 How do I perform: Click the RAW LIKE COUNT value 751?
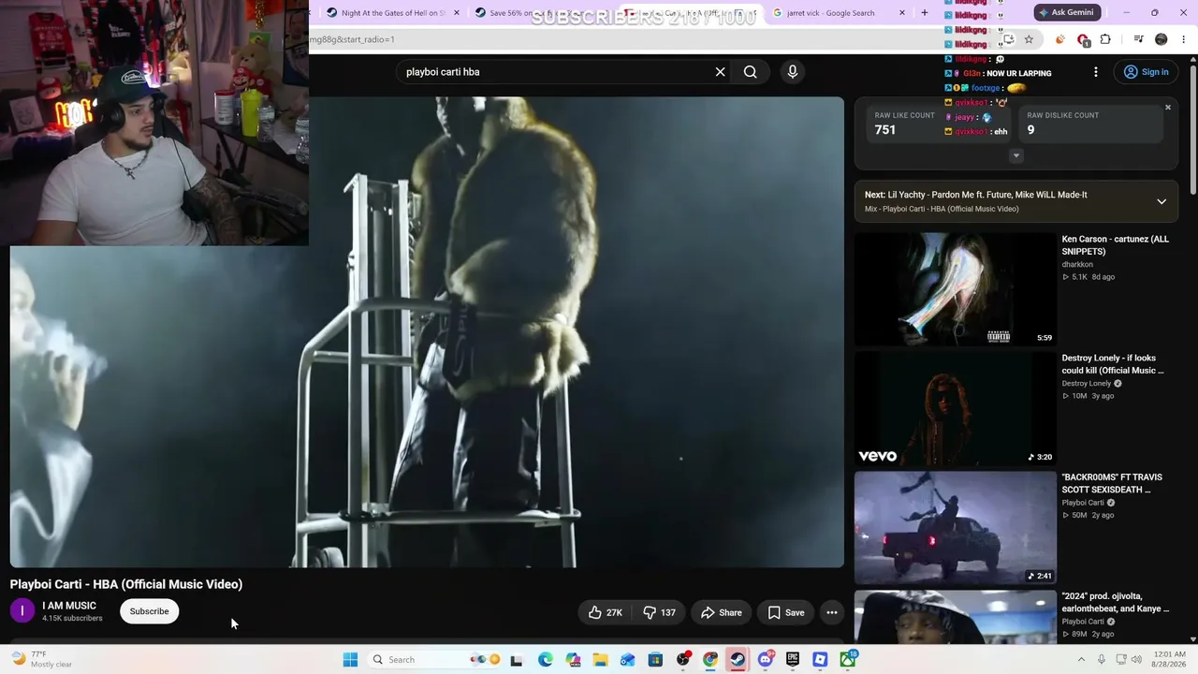coord(885,130)
